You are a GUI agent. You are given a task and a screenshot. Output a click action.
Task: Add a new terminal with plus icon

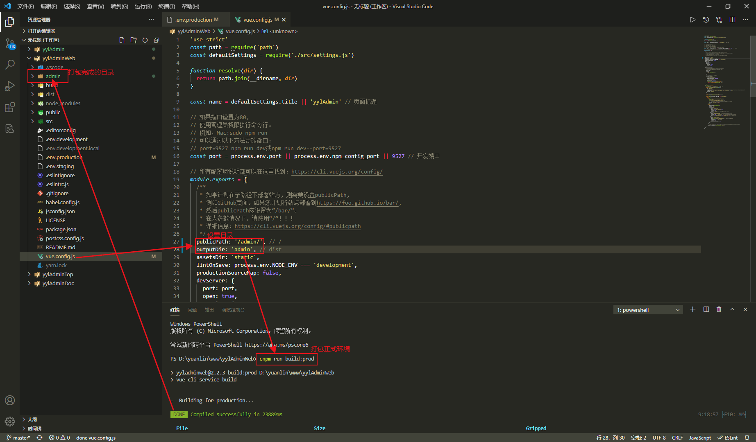693,309
